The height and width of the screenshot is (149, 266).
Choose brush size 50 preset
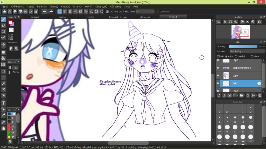251,128
